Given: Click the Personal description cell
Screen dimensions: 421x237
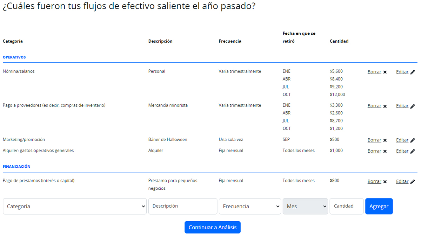Looking at the screenshot, I should pos(157,71).
